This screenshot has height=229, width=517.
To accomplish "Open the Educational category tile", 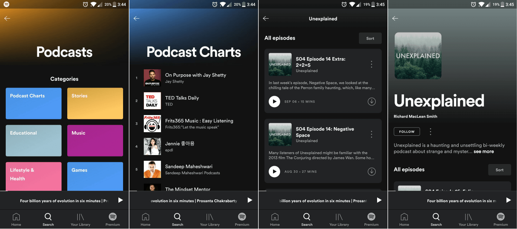I will click(34, 141).
